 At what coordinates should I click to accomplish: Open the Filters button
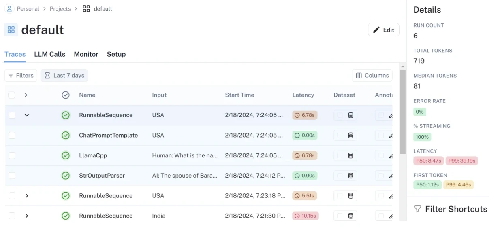(21, 76)
